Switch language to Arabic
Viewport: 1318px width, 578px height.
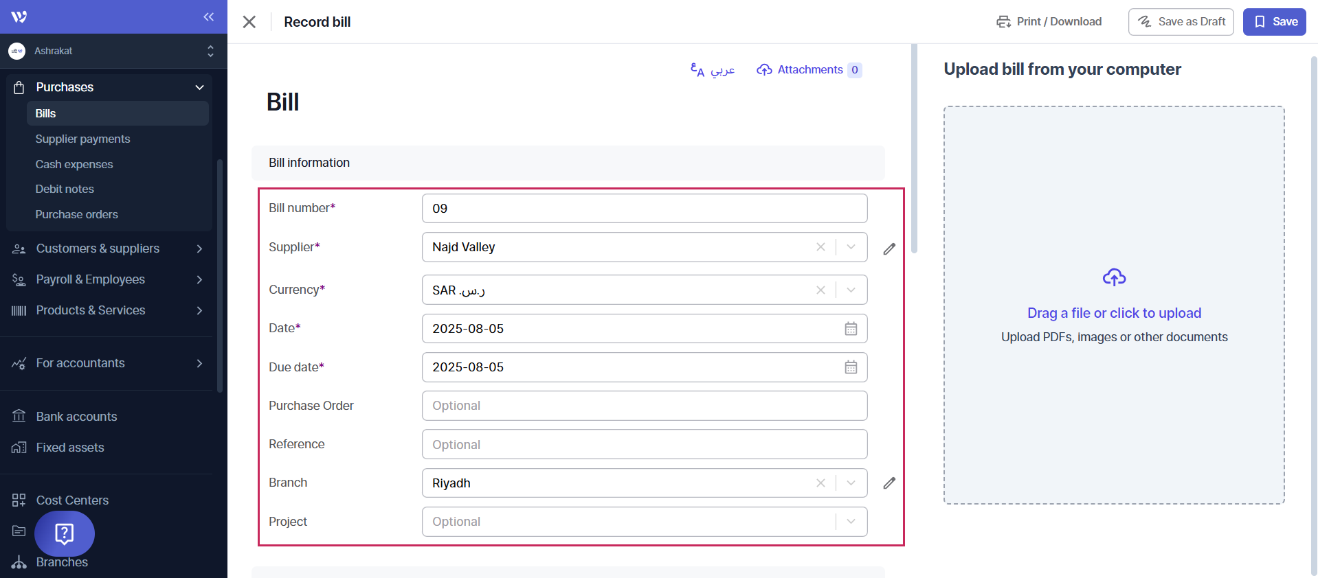point(713,70)
